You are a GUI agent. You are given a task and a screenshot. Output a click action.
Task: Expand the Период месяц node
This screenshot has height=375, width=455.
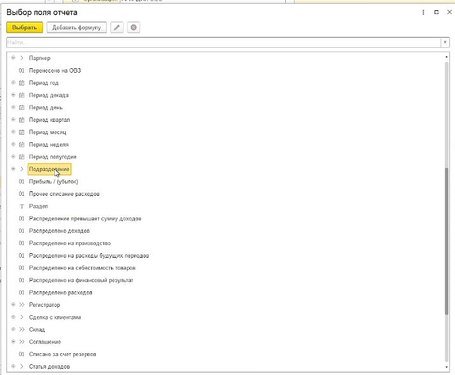pyautogui.click(x=13, y=132)
